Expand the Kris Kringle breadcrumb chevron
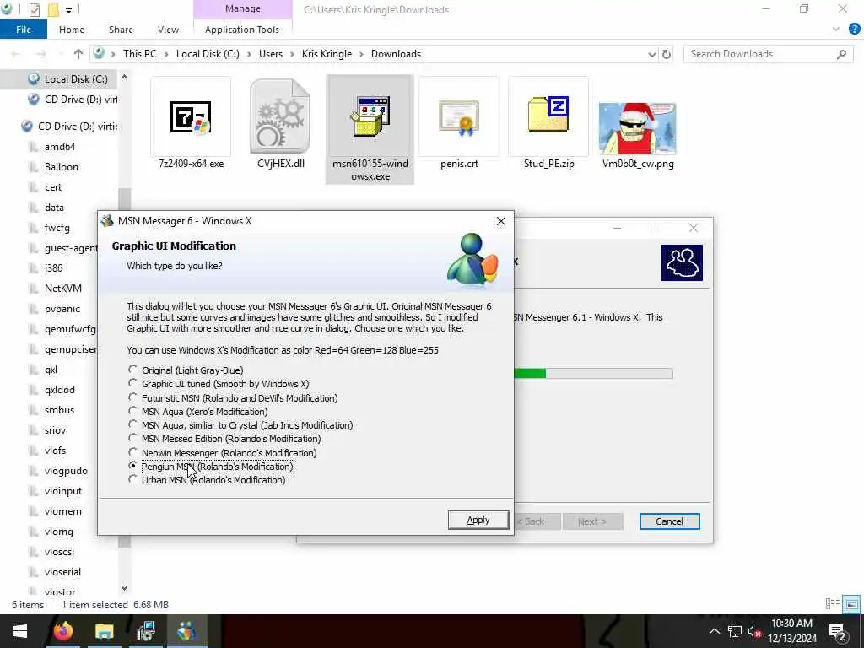 coord(361,54)
